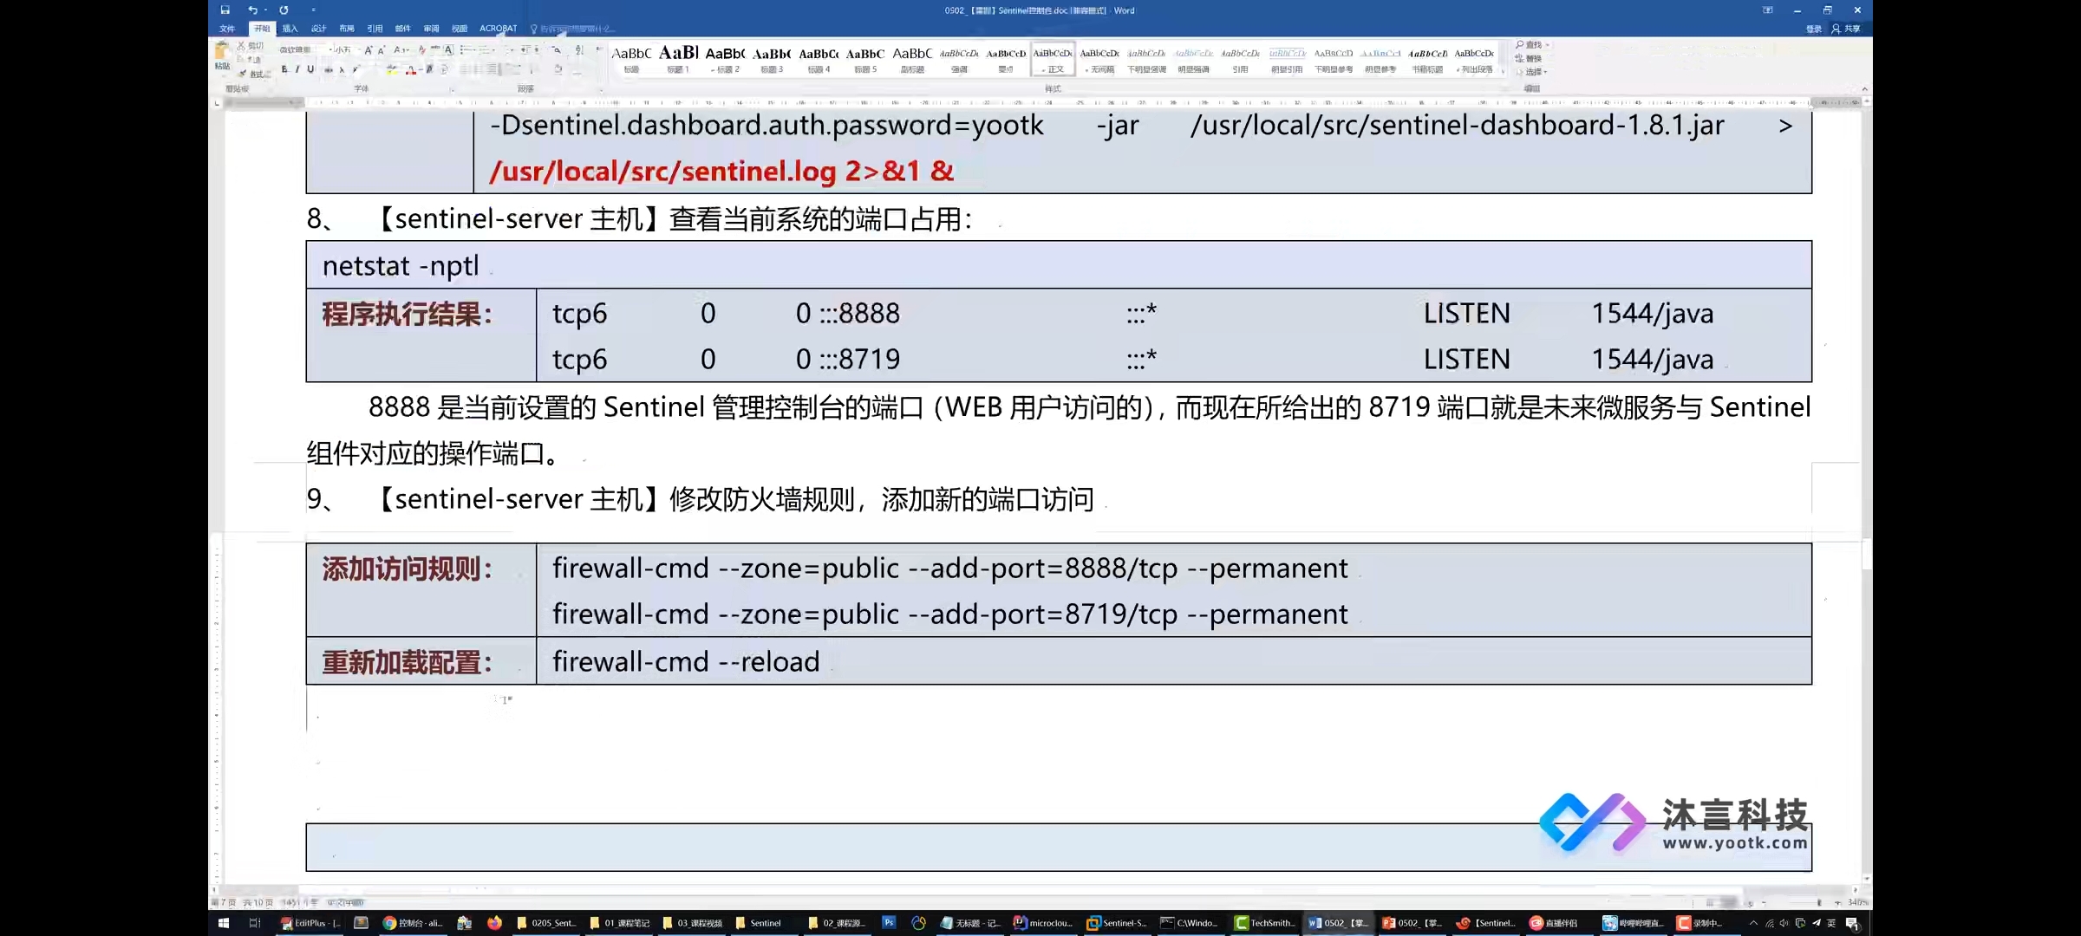Click the Cut scissors icon

(x=241, y=46)
